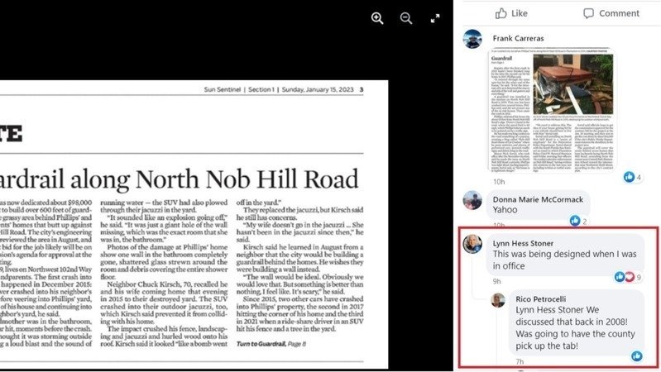Click Frank Carreras's name

[x=520, y=38]
